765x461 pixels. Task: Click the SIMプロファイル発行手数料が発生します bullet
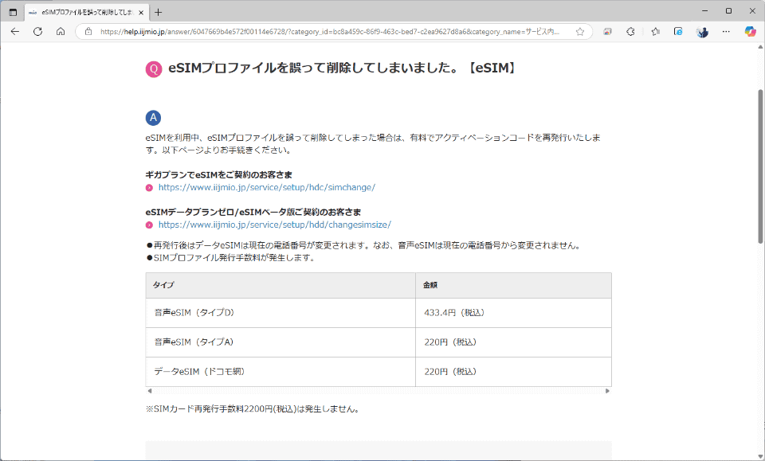click(231, 258)
